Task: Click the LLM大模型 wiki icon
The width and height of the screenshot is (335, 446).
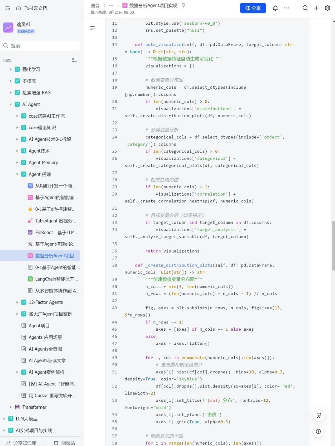Action: pos(11,419)
